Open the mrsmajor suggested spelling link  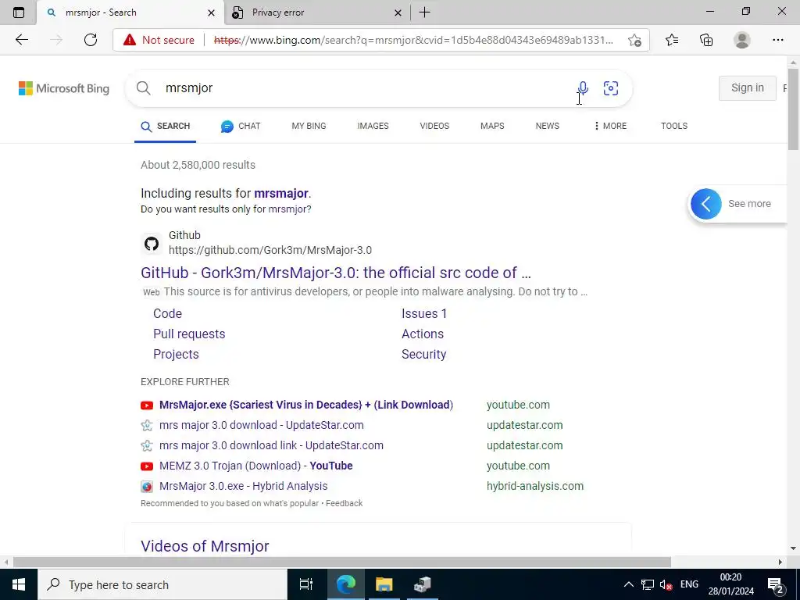(x=281, y=194)
